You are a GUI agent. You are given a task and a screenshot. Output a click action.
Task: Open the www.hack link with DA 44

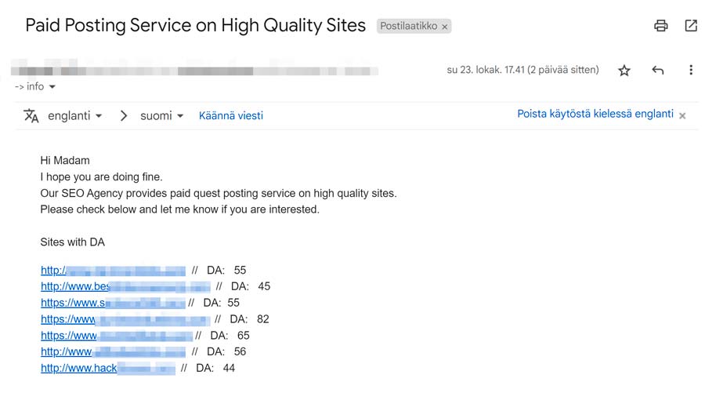(108, 369)
